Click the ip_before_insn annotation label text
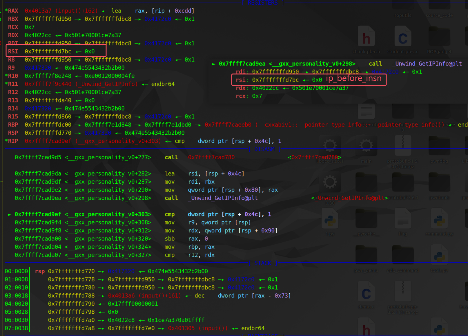 [354, 78]
